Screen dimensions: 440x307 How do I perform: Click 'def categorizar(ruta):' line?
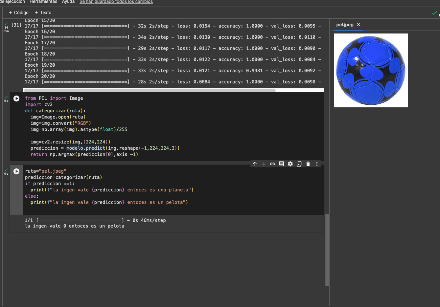click(x=55, y=111)
